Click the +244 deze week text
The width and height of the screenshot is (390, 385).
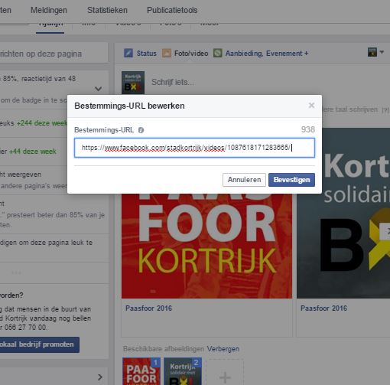click(x=42, y=123)
